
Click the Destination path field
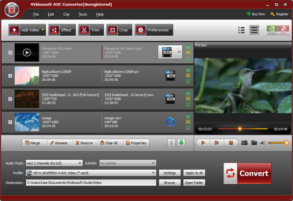[91, 183]
